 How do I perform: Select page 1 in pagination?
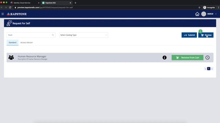click(209, 69)
